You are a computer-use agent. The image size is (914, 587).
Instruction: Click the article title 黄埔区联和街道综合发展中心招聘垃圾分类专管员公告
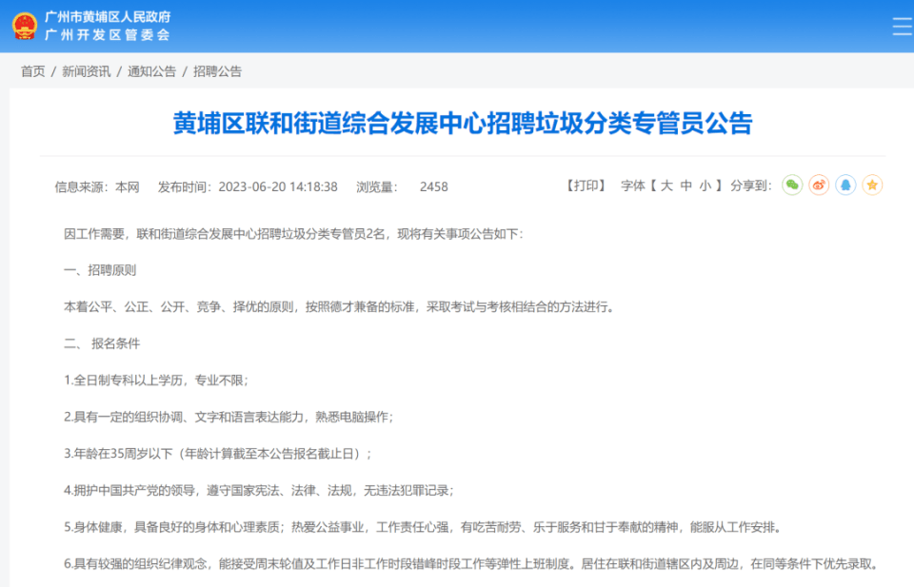pyautogui.click(x=463, y=123)
